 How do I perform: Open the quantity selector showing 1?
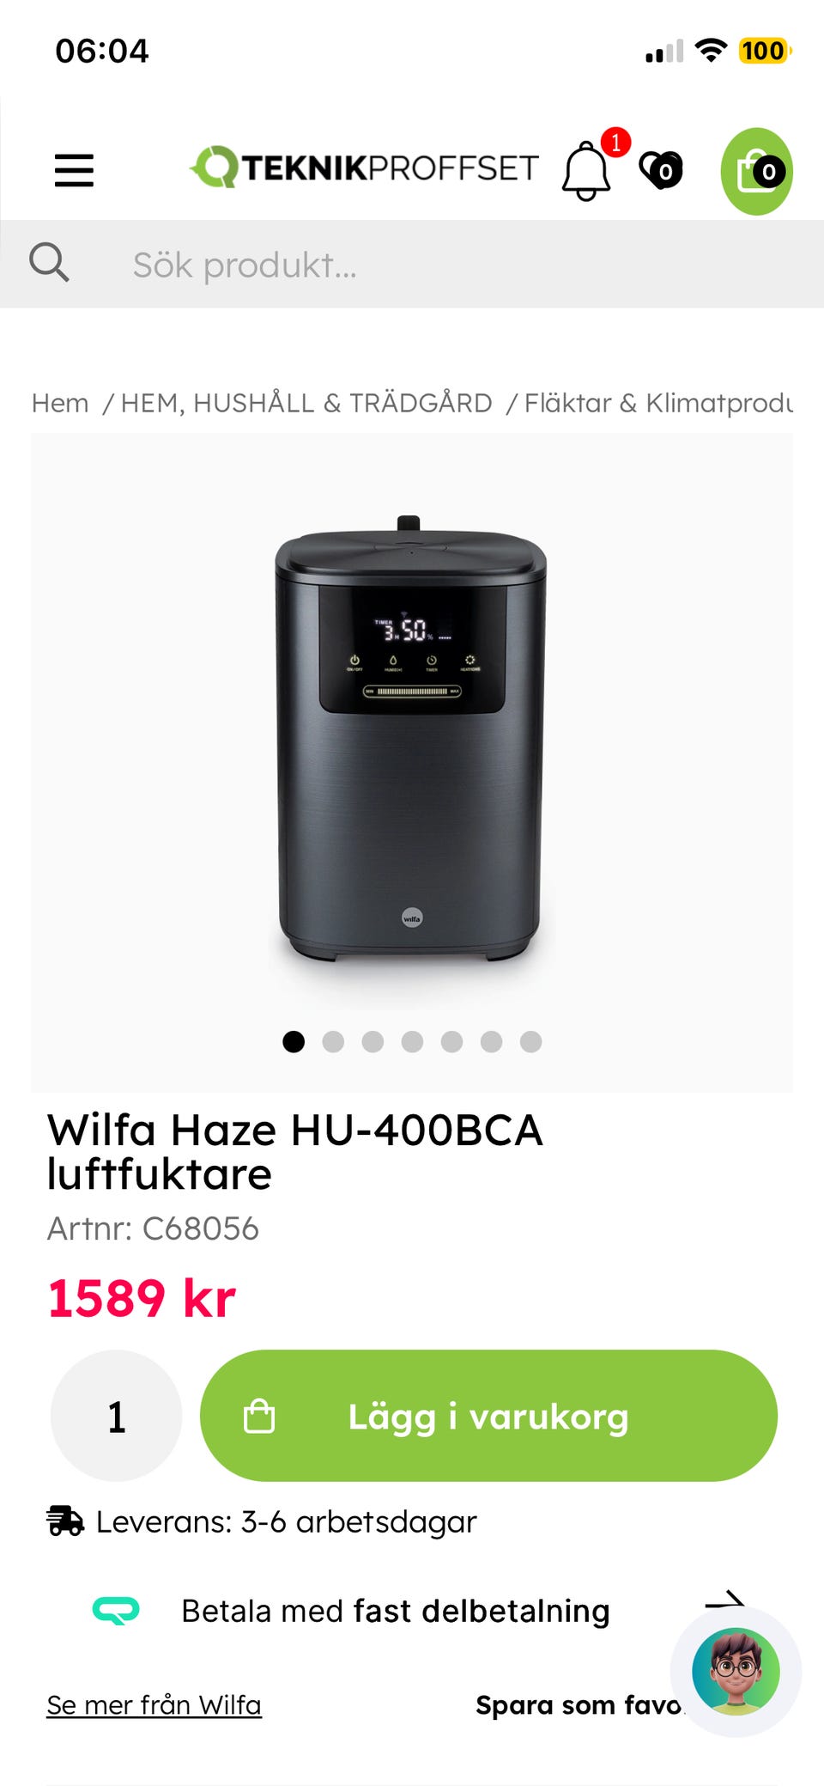[x=117, y=1416]
